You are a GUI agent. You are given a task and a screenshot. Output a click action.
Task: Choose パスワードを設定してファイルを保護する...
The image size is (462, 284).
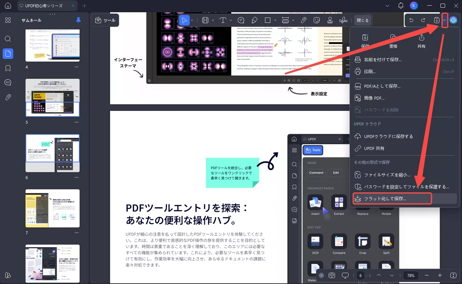pos(405,187)
